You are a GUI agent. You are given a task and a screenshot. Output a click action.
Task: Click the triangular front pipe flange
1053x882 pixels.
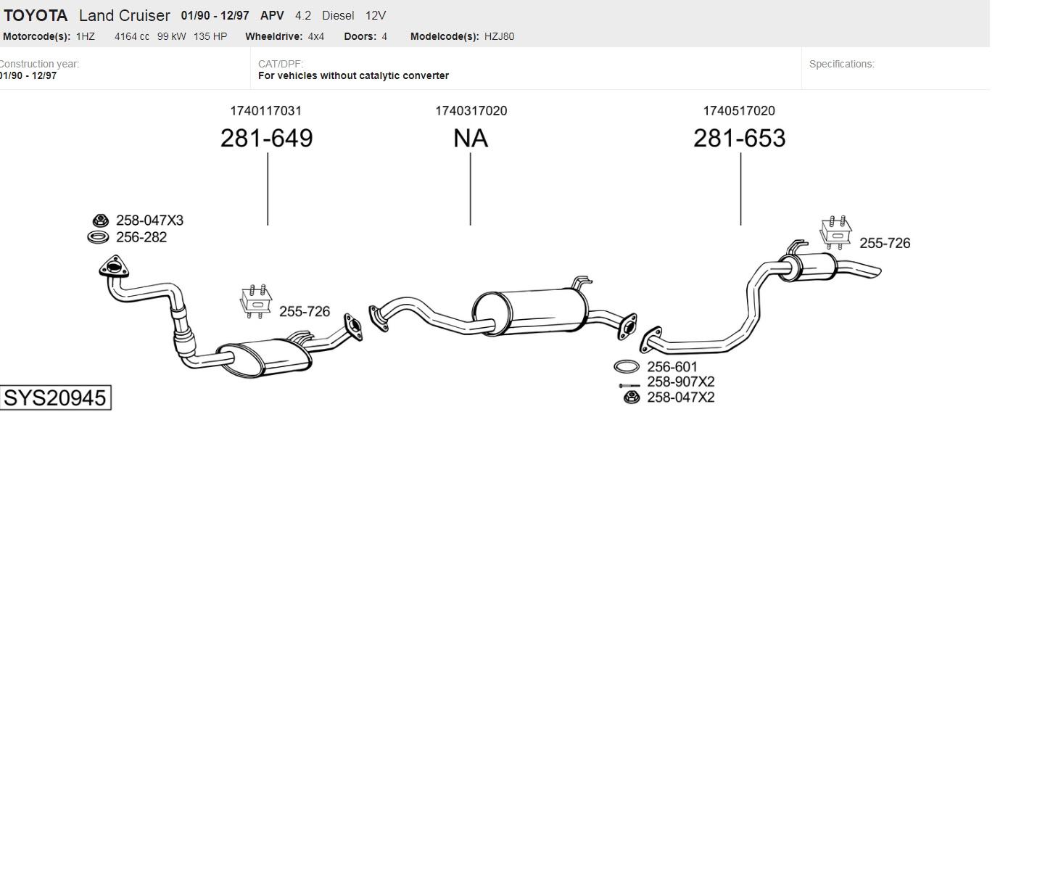[x=113, y=268]
